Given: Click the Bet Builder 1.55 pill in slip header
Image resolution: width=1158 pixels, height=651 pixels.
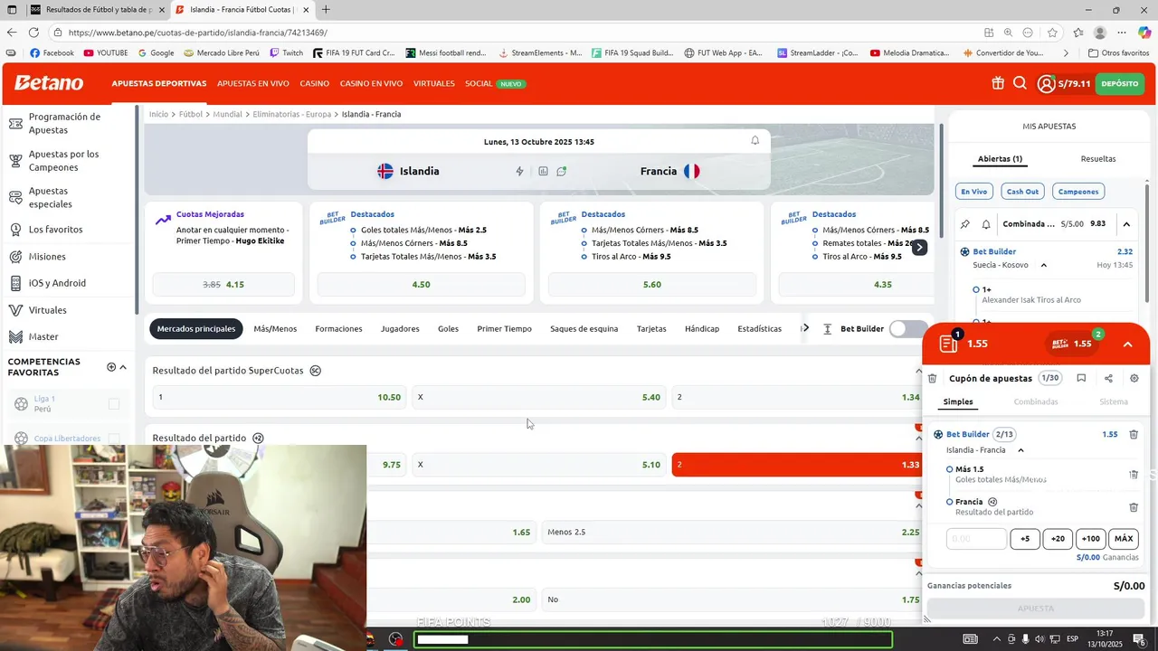Looking at the screenshot, I should [1073, 344].
